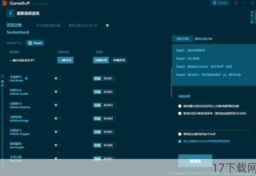The image size is (256, 176).
Task: Check the in-game modifier menu checkbox
Action: (180, 113)
